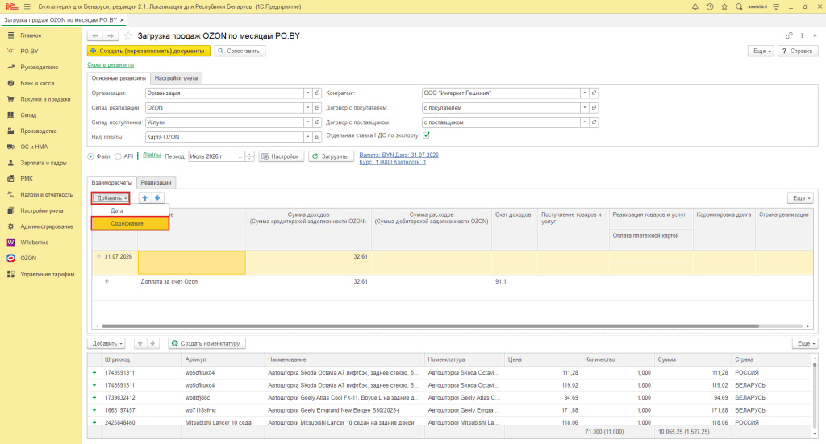Open Контрагент dropdown arrow
The height and width of the screenshot is (444, 826).
(x=584, y=93)
